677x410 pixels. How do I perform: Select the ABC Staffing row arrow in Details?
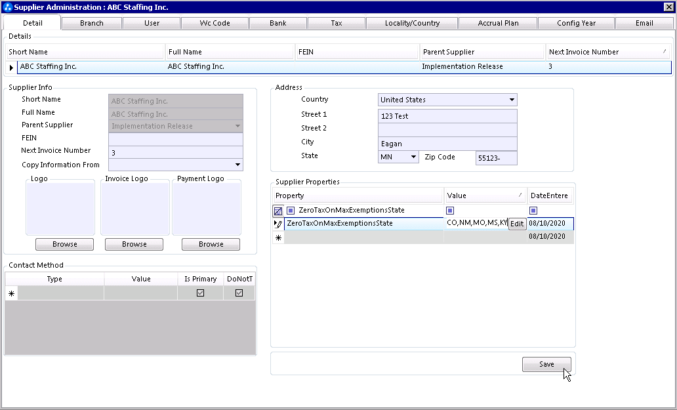(11, 67)
